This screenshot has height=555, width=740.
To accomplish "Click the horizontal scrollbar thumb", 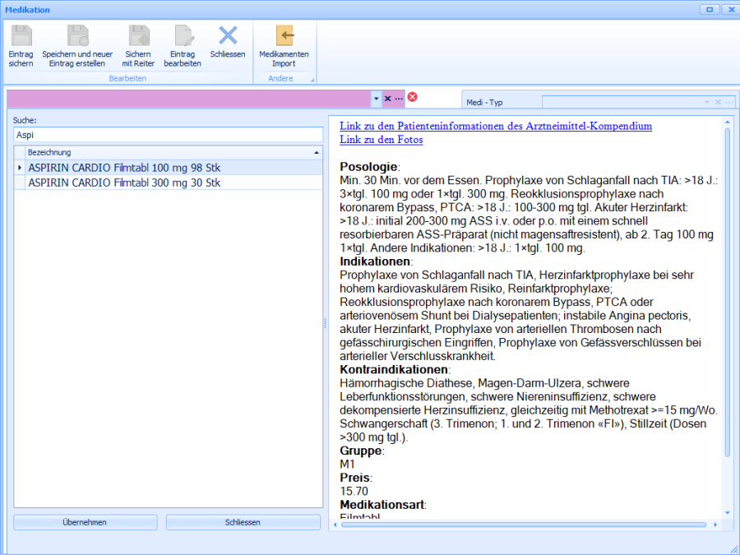I will (x=524, y=525).
